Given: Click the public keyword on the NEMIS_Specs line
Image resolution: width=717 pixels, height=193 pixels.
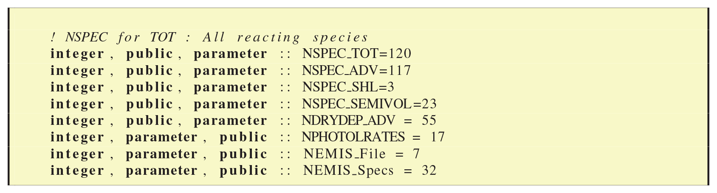Looking at the screenshot, I should coord(243,171).
